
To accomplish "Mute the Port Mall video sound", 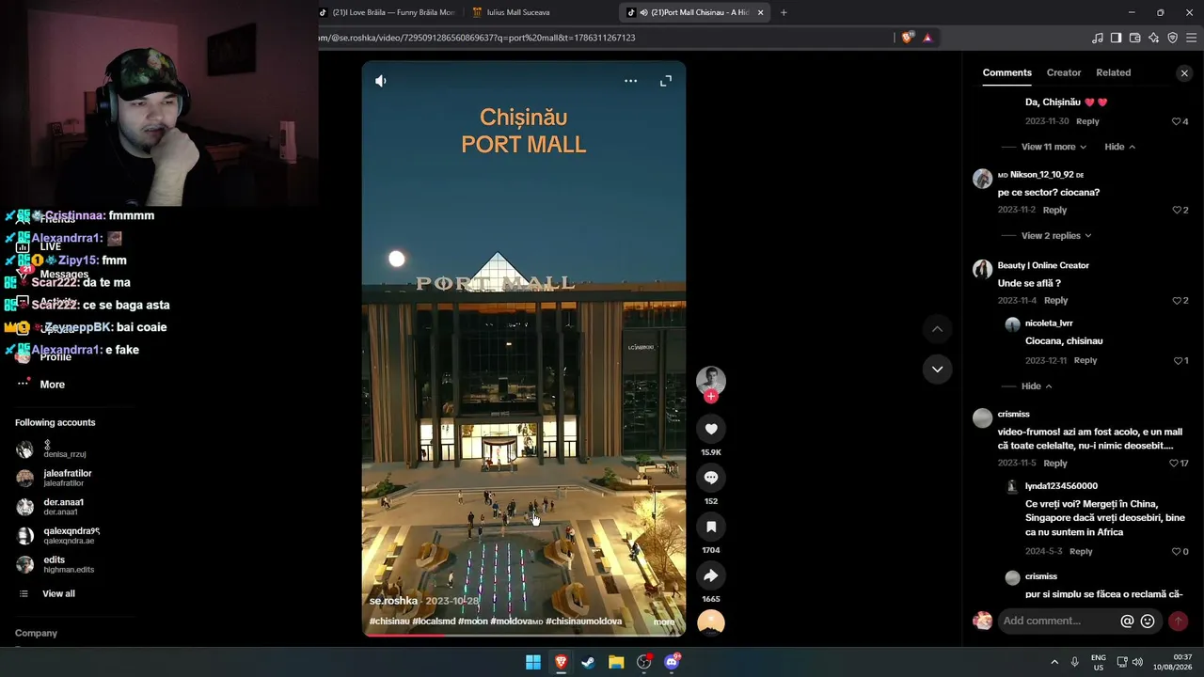I will [x=380, y=81].
